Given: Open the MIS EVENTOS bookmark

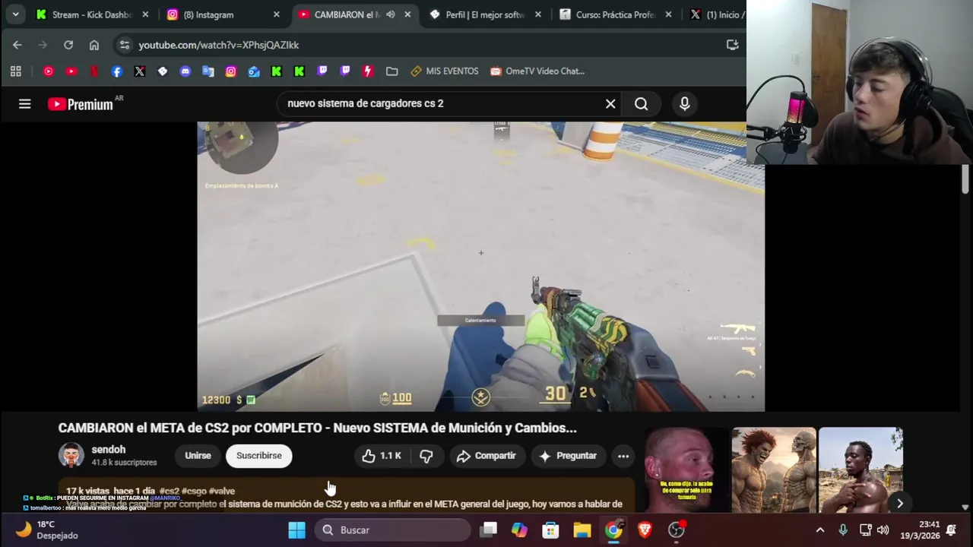Looking at the screenshot, I should tap(445, 71).
